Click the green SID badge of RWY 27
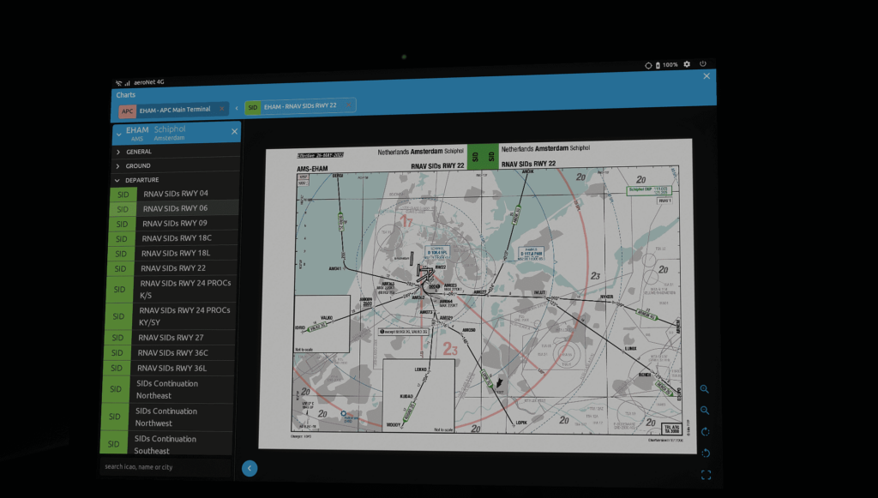Image resolution: width=878 pixels, height=498 pixels. [x=117, y=338]
